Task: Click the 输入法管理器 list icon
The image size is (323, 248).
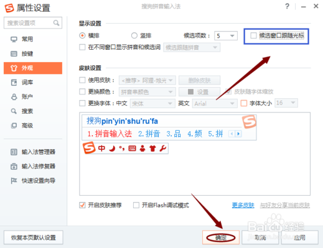Action: coord(14,152)
